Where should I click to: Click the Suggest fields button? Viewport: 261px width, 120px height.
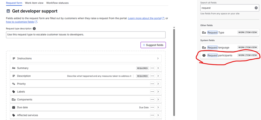tap(153, 45)
